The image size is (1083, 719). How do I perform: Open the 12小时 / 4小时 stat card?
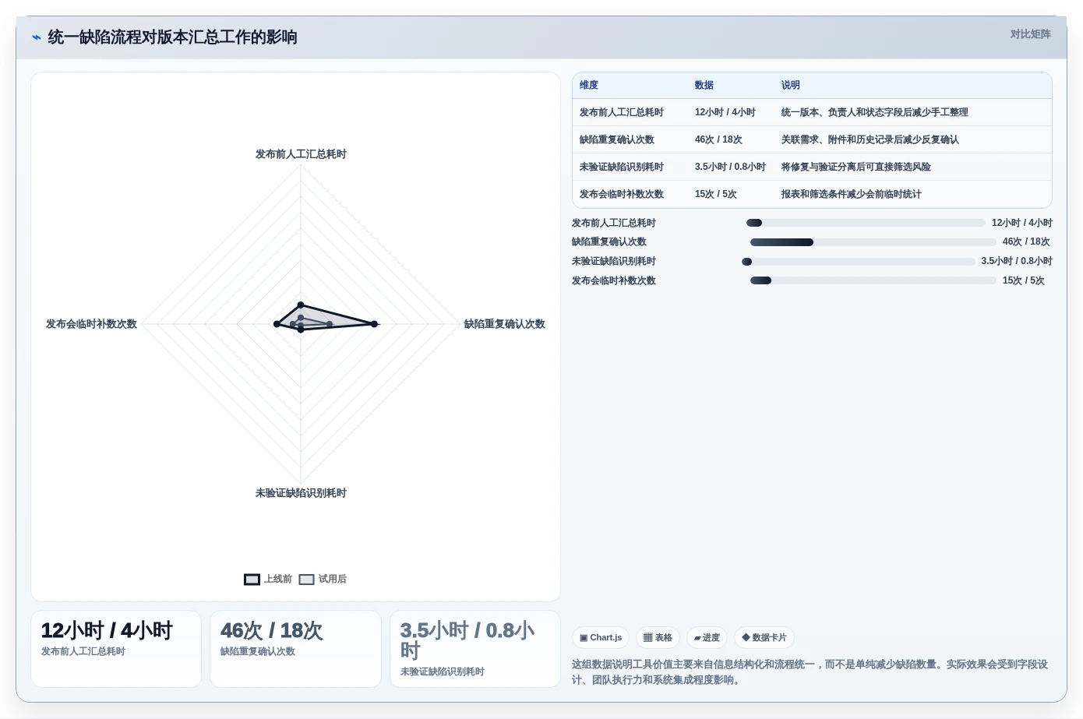pos(116,649)
